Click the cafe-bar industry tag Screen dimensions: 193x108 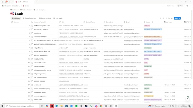coord(147,26)
